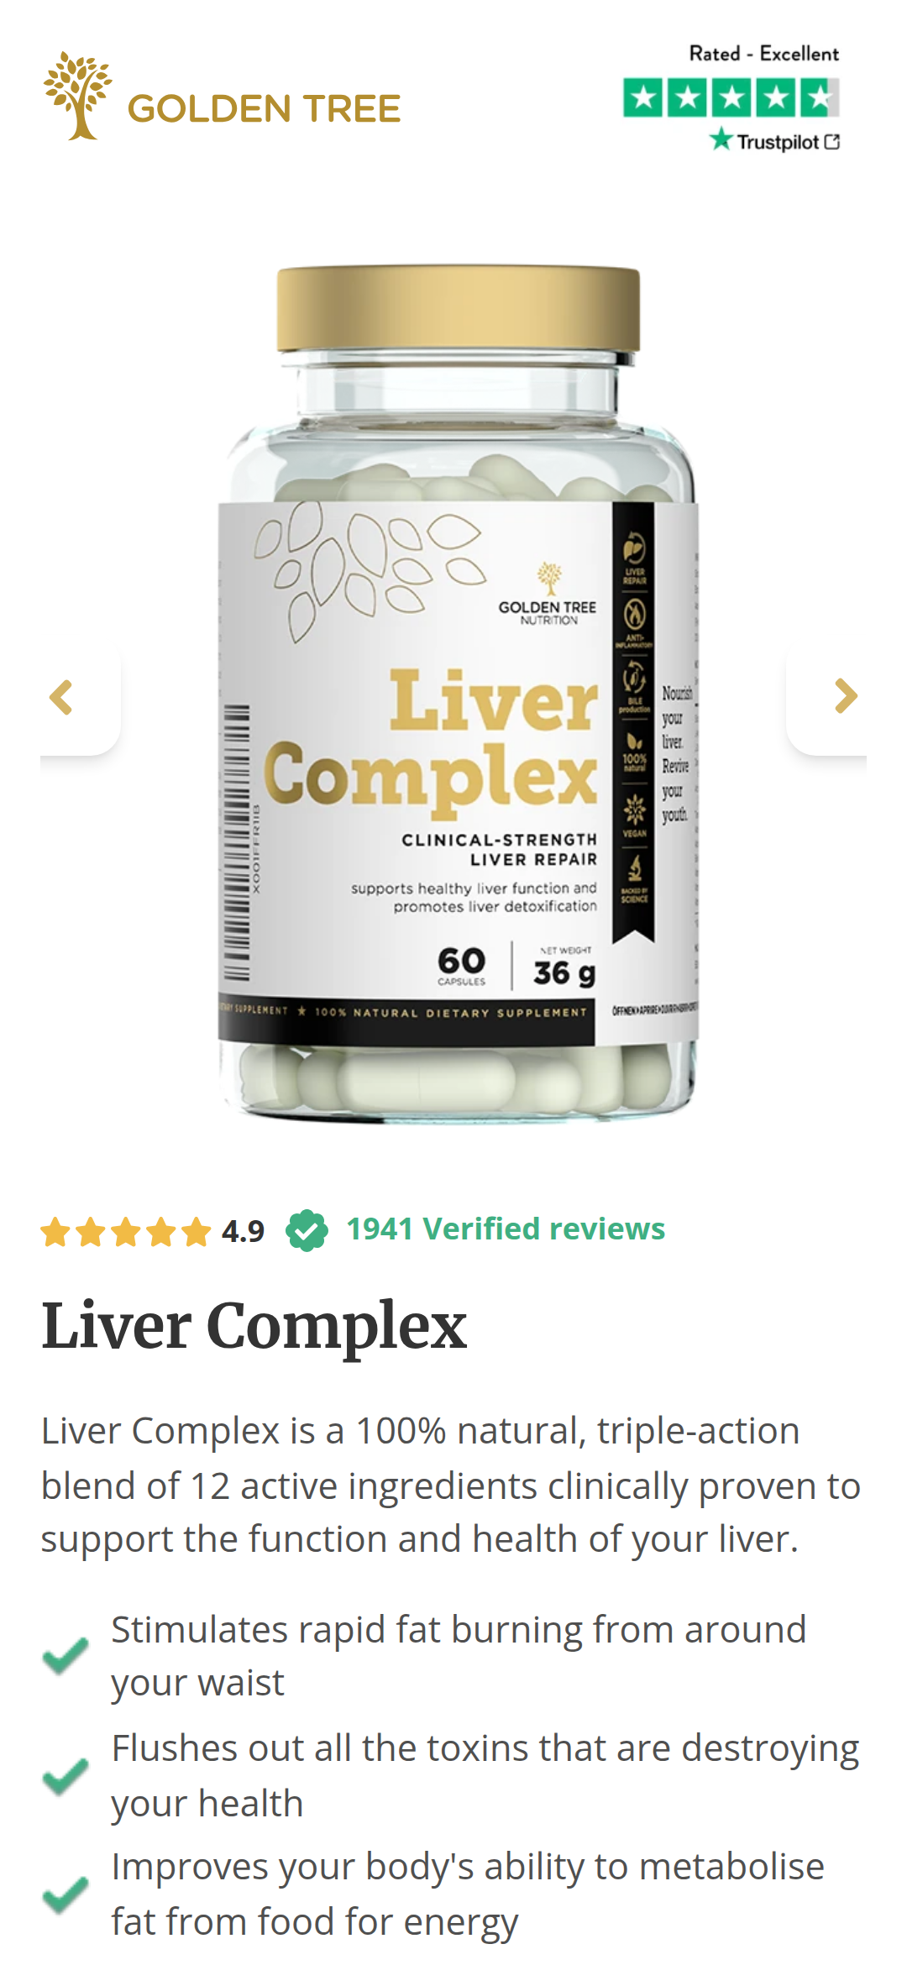Open Trustpilot external link icon
This screenshot has height=1965, width=907.
(x=832, y=142)
